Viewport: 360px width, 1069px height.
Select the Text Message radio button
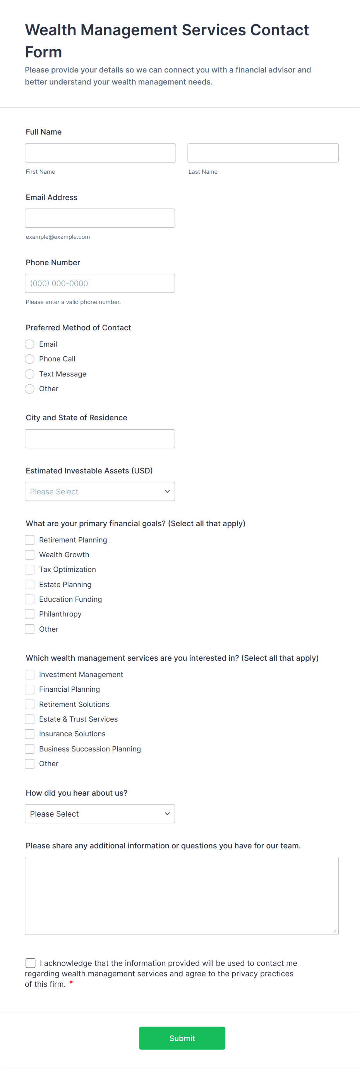29,374
